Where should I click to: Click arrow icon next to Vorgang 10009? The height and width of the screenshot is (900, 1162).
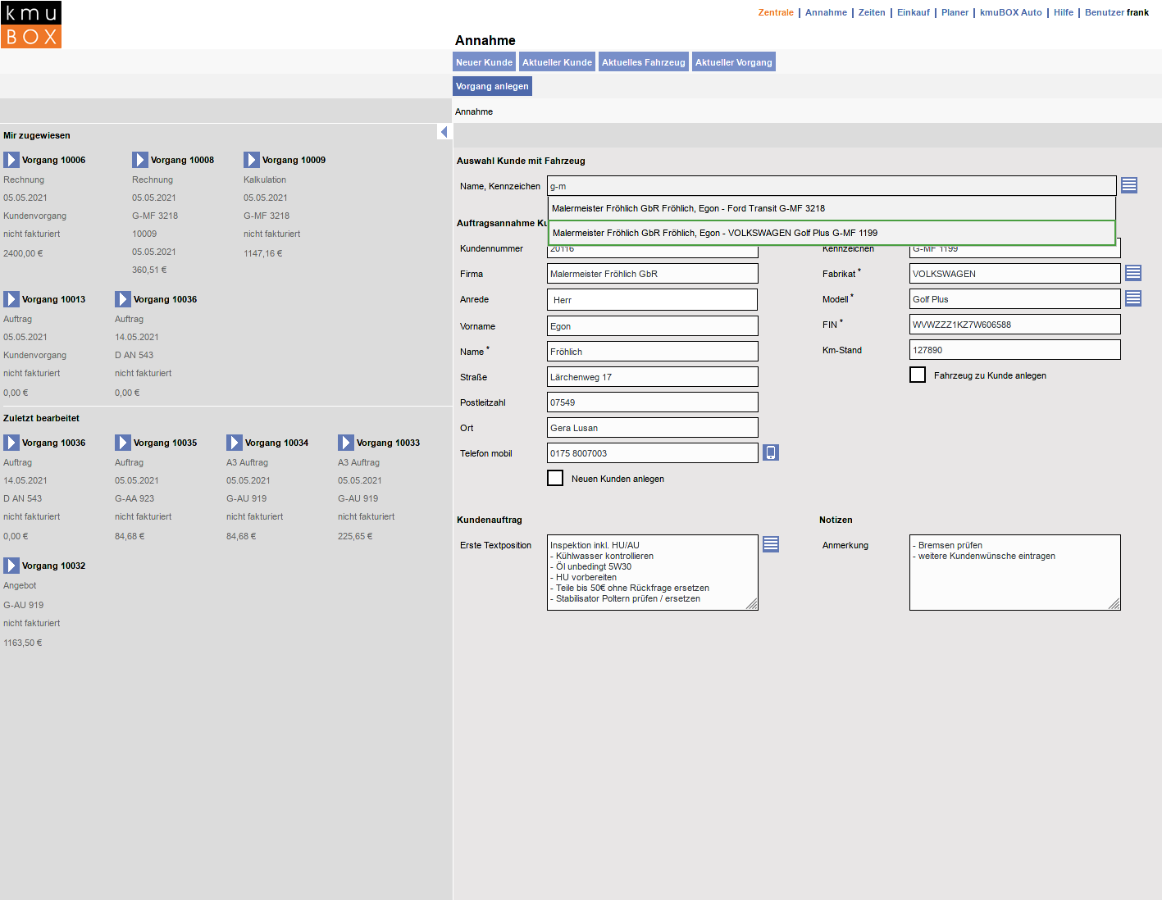coord(252,160)
